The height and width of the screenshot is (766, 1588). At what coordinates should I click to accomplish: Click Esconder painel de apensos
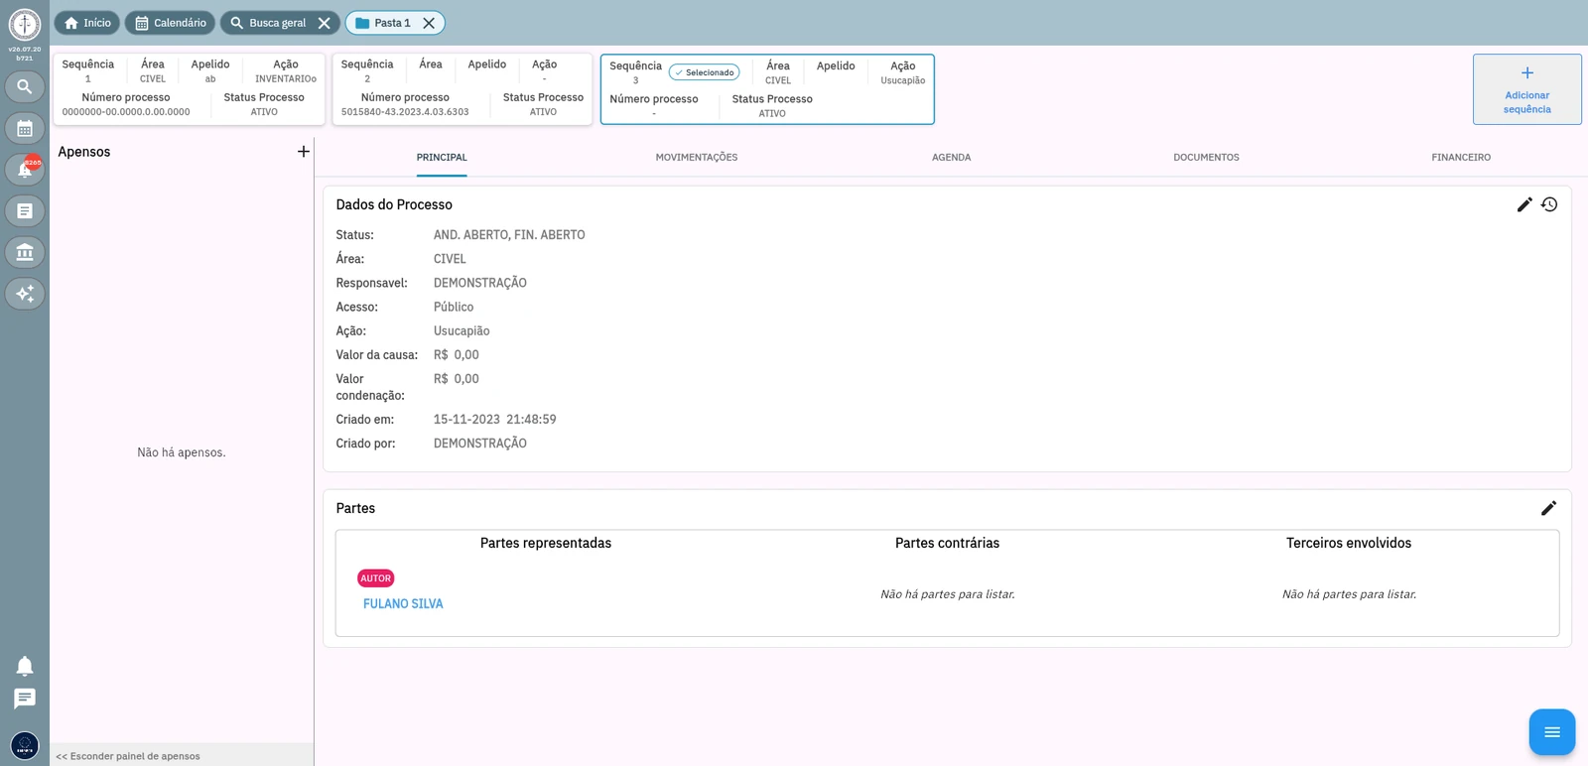pyautogui.click(x=128, y=756)
